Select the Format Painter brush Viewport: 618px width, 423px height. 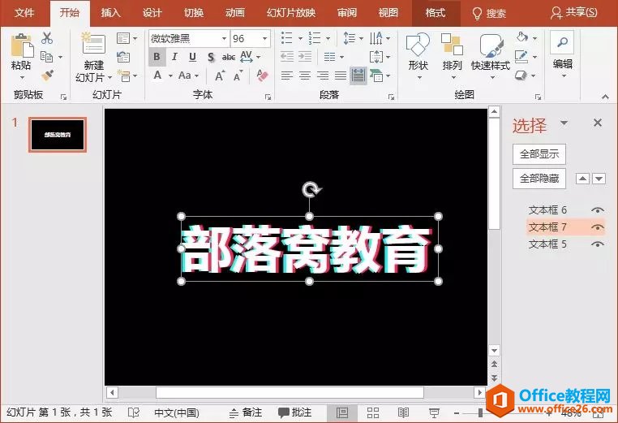point(48,75)
